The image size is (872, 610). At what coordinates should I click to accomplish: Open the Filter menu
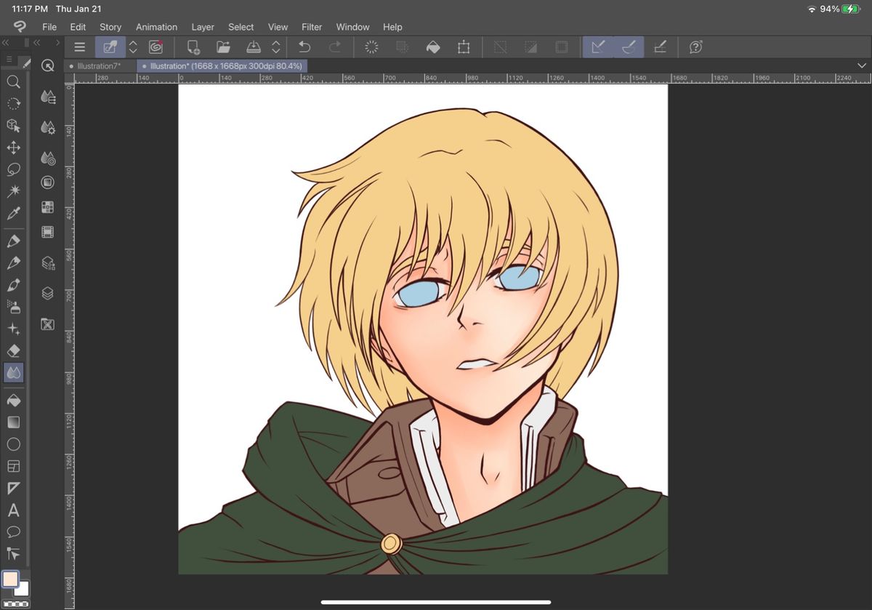pos(312,27)
